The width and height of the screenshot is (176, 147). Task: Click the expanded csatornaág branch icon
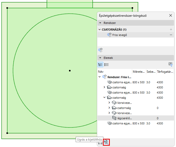point(109,98)
